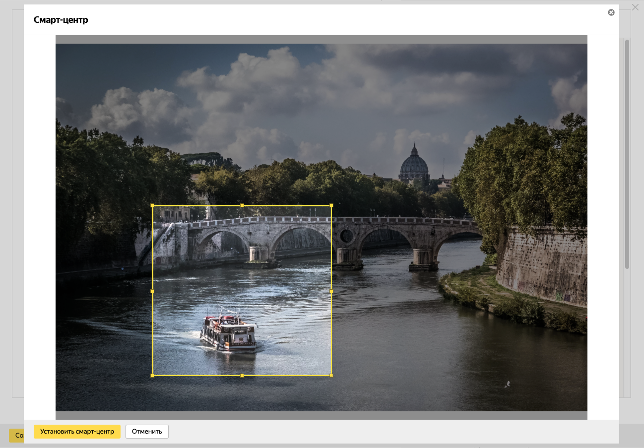Click the outer grey X behind the dialog
Image resolution: width=644 pixels, height=448 pixels.
pos(635,7)
